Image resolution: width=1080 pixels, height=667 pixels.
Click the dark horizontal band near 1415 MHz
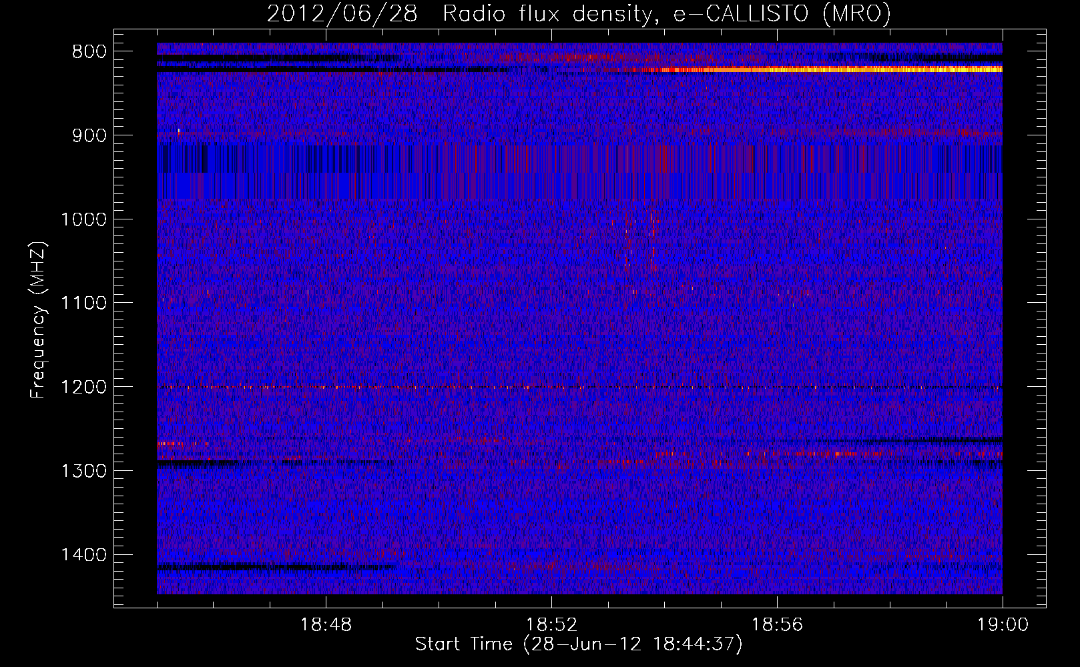pyautogui.click(x=277, y=568)
